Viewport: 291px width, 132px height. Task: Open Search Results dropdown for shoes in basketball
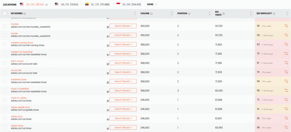(123, 91)
